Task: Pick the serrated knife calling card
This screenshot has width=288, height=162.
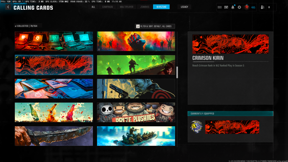Action: pos(54,136)
